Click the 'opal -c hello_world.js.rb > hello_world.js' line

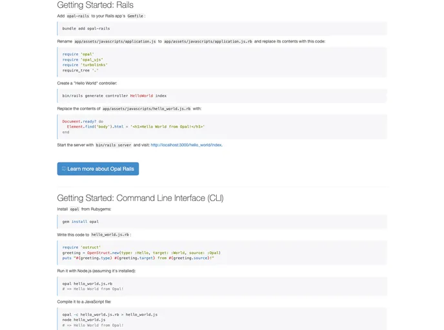click(x=110, y=315)
